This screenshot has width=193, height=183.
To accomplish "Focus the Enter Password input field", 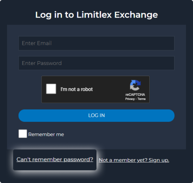I will (96, 63).
